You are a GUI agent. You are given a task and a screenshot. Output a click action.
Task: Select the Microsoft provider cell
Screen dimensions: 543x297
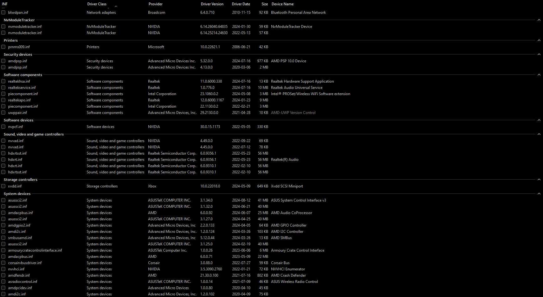coord(156,47)
